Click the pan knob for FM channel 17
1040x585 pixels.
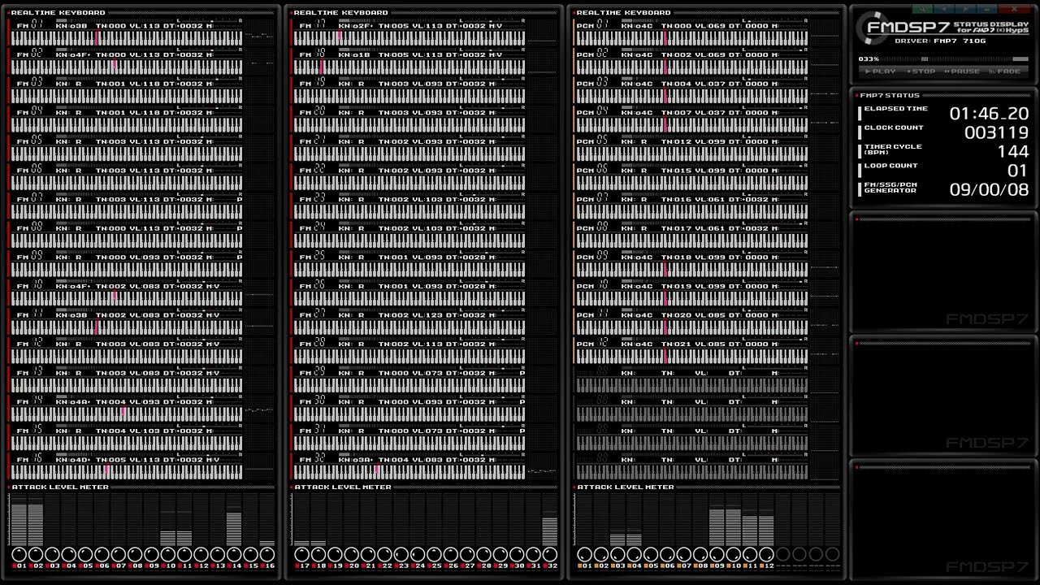[302, 555]
